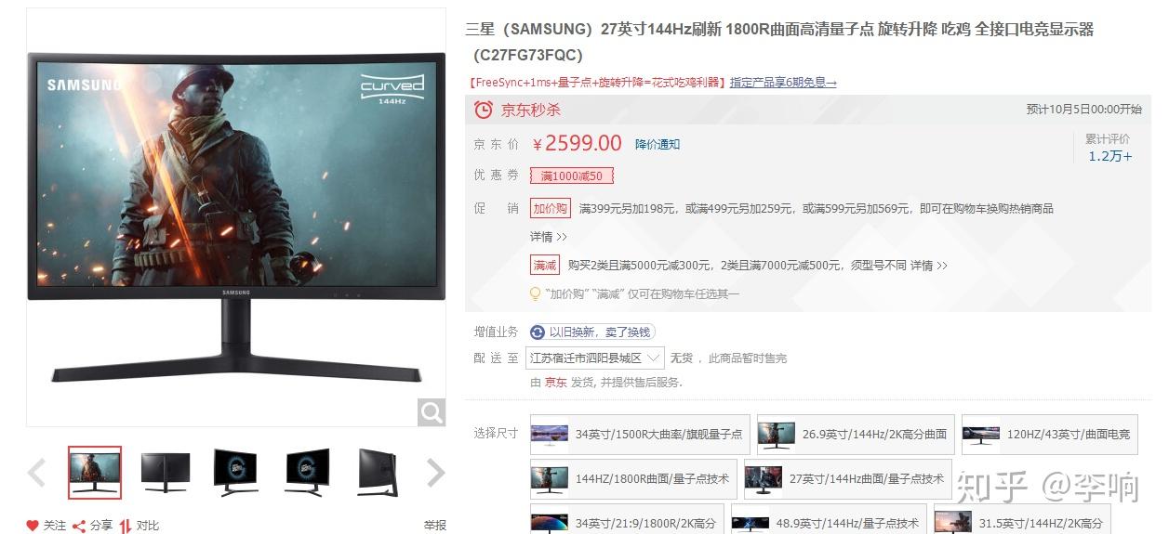
Task: Click the magnifier zoom icon on product image
Action: pos(432,412)
